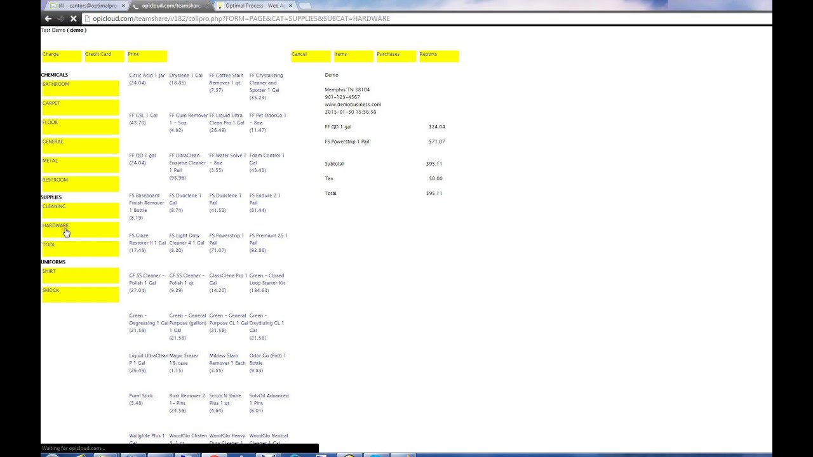Add FS Duoclene 1 Gal item
Screen dimensions: 813x457
pyautogui.click(x=185, y=202)
